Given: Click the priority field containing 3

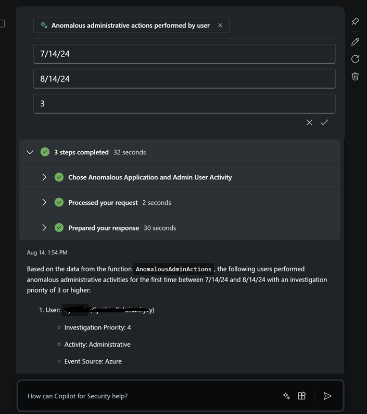Looking at the screenshot, I should pos(184,104).
